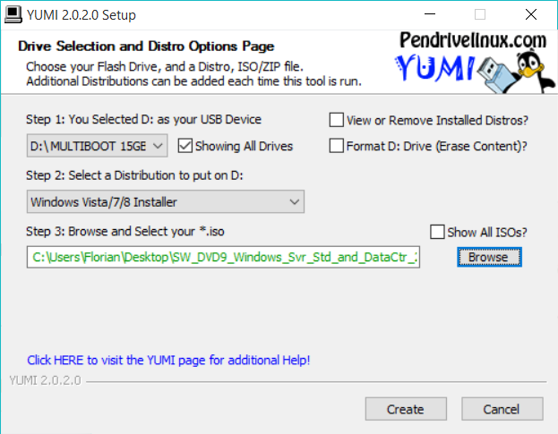Cancel the YUMI setup

[502, 409]
